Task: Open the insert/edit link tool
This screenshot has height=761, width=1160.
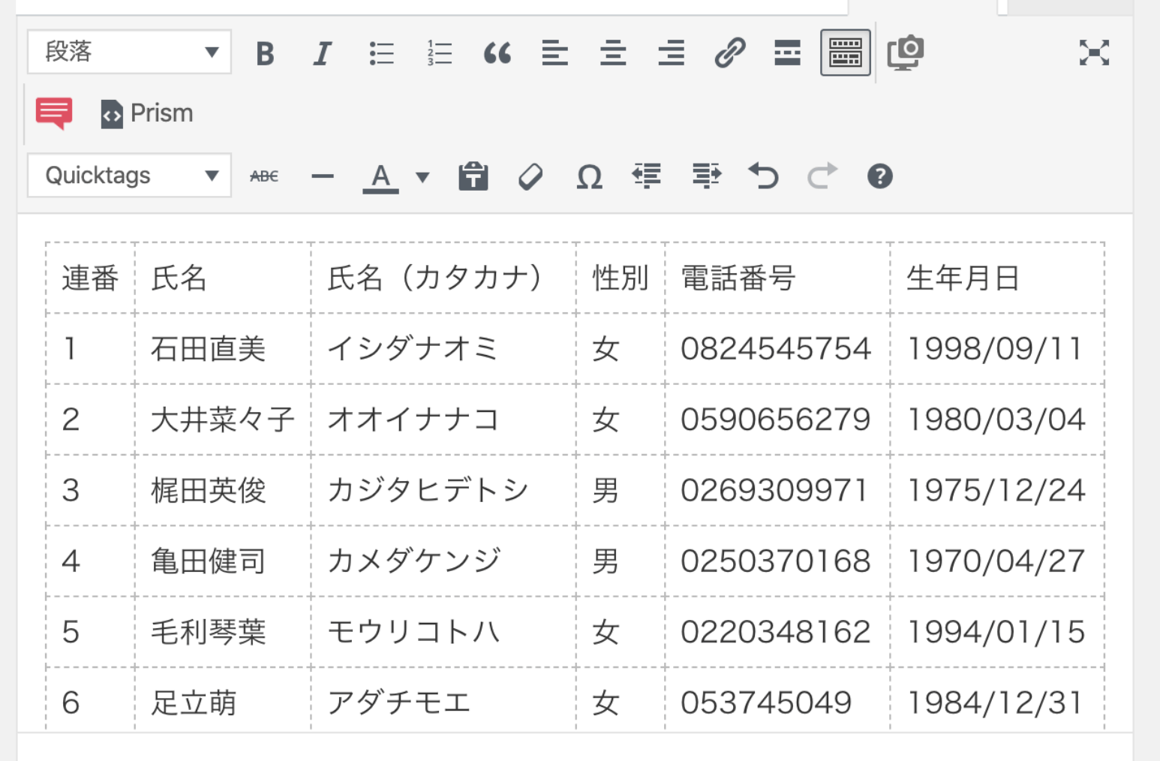Action: click(x=729, y=53)
